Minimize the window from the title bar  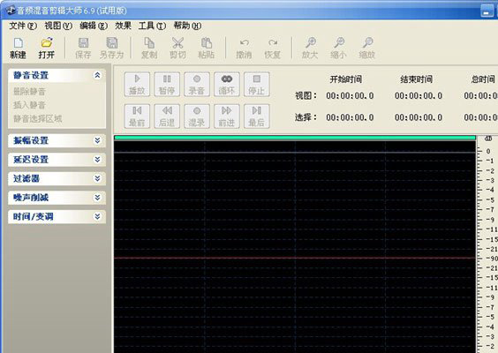487,11
